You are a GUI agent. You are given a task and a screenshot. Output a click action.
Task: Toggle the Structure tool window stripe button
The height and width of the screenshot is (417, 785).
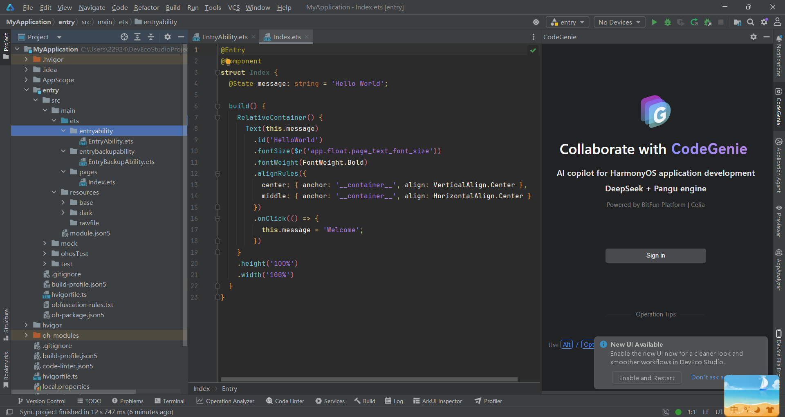[x=6, y=325]
